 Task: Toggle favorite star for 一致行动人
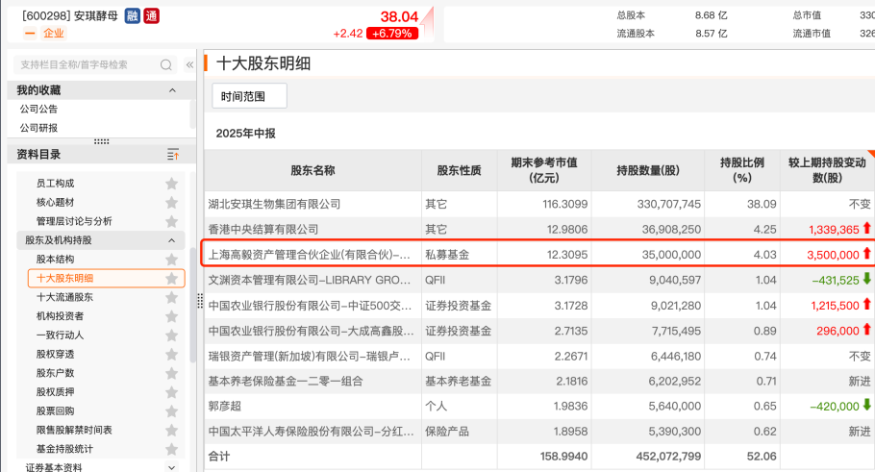[x=171, y=335]
